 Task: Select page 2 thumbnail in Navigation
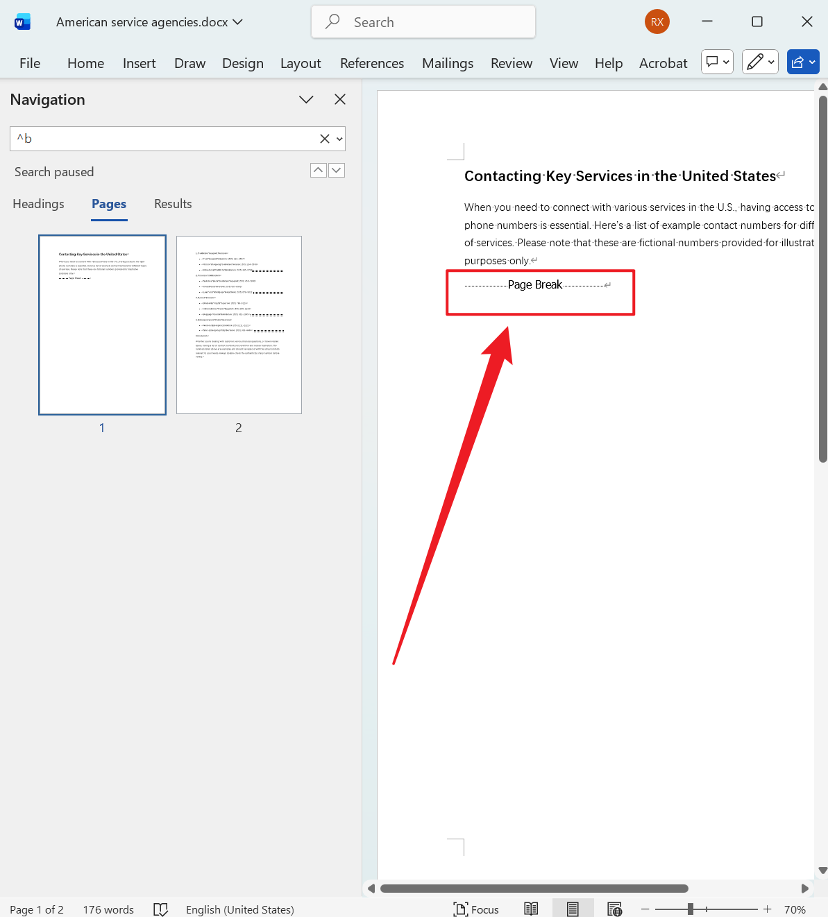(x=239, y=325)
